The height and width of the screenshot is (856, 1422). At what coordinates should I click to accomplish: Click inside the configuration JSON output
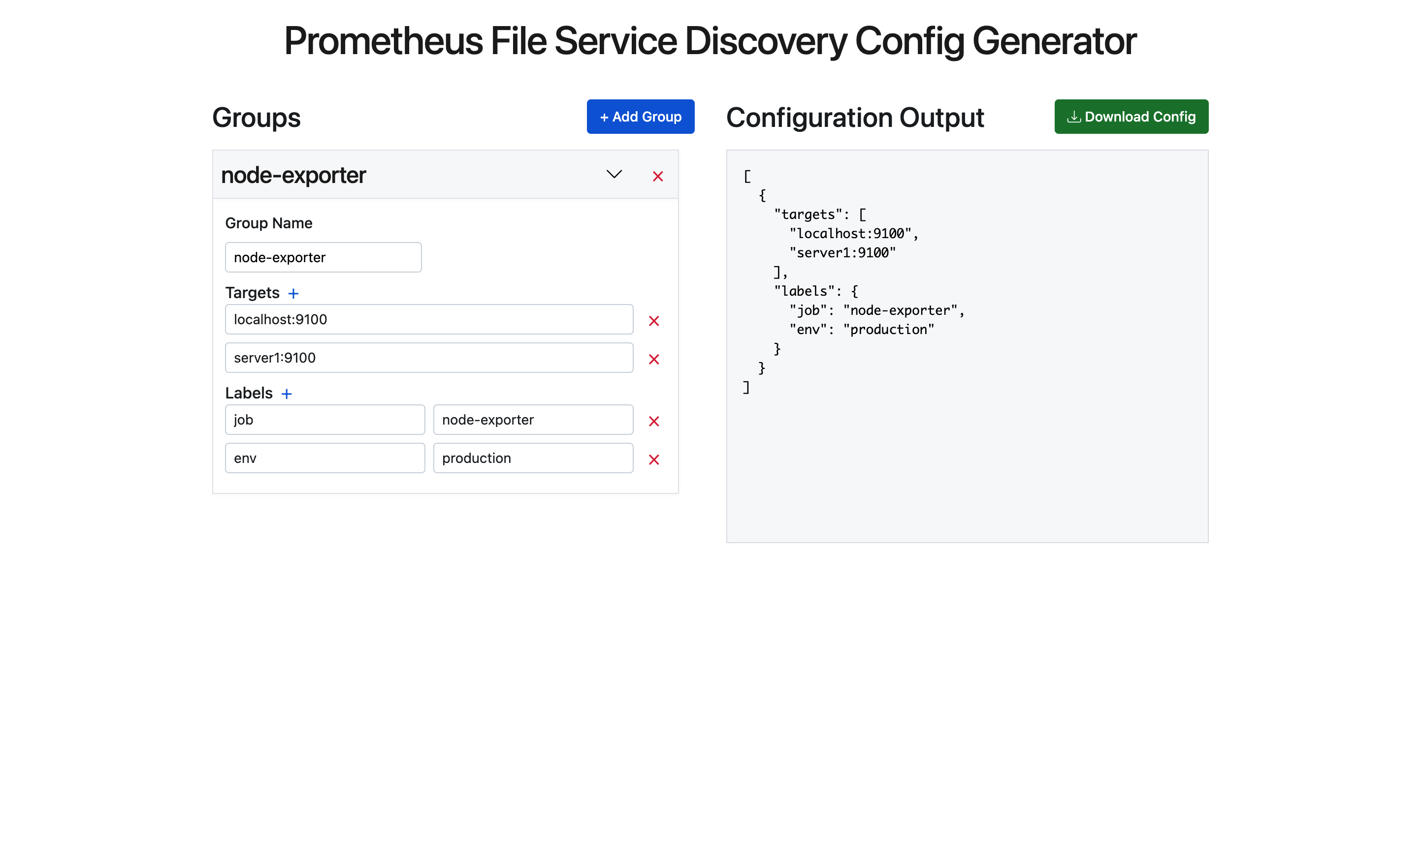(967, 346)
